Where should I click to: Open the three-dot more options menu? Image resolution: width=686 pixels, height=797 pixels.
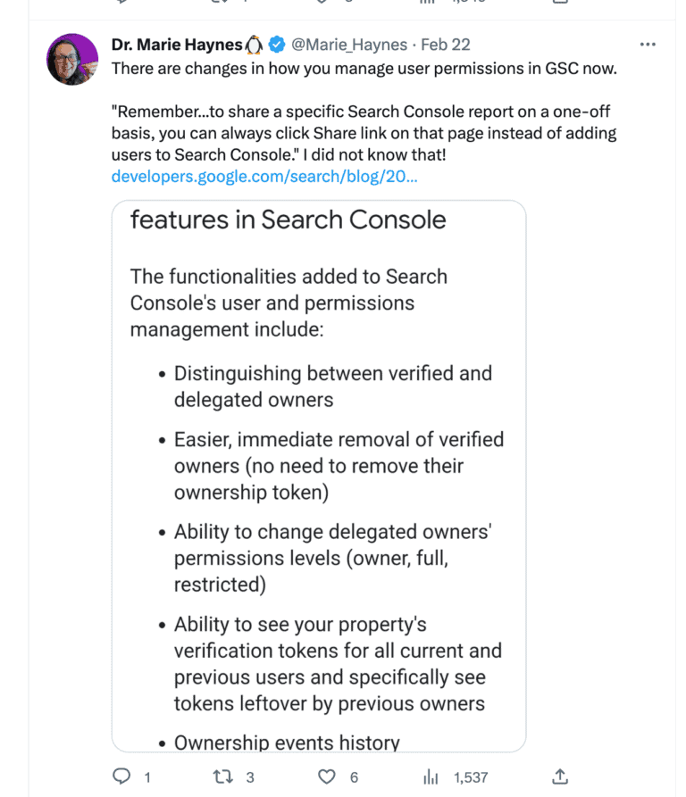click(648, 45)
